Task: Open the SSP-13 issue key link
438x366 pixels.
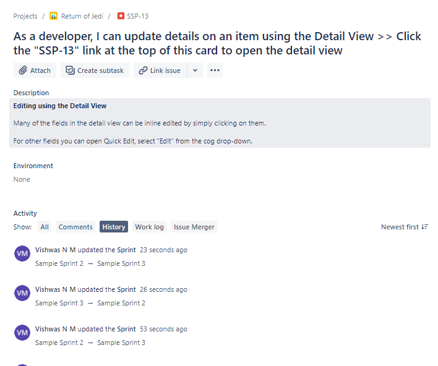Action: pos(137,16)
